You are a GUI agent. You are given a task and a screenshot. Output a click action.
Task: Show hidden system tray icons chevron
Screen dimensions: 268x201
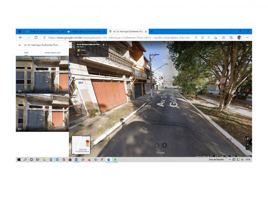[x=230, y=159]
